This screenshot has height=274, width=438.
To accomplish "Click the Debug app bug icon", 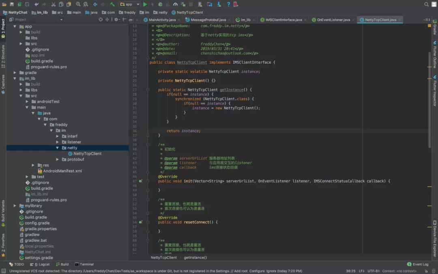I will [x=160, y=4].
